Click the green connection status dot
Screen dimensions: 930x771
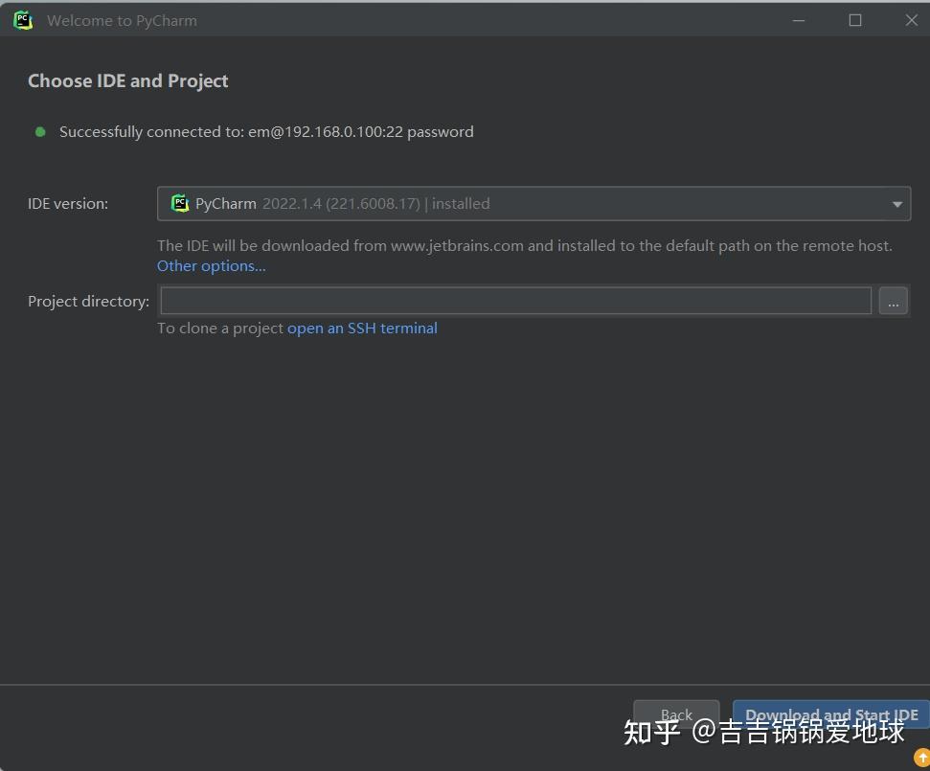[x=40, y=132]
